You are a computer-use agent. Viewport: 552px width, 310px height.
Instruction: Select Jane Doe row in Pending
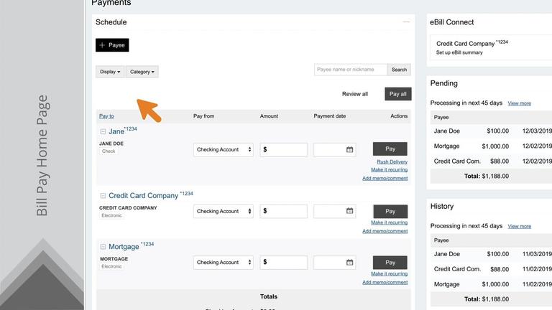tap(492, 131)
